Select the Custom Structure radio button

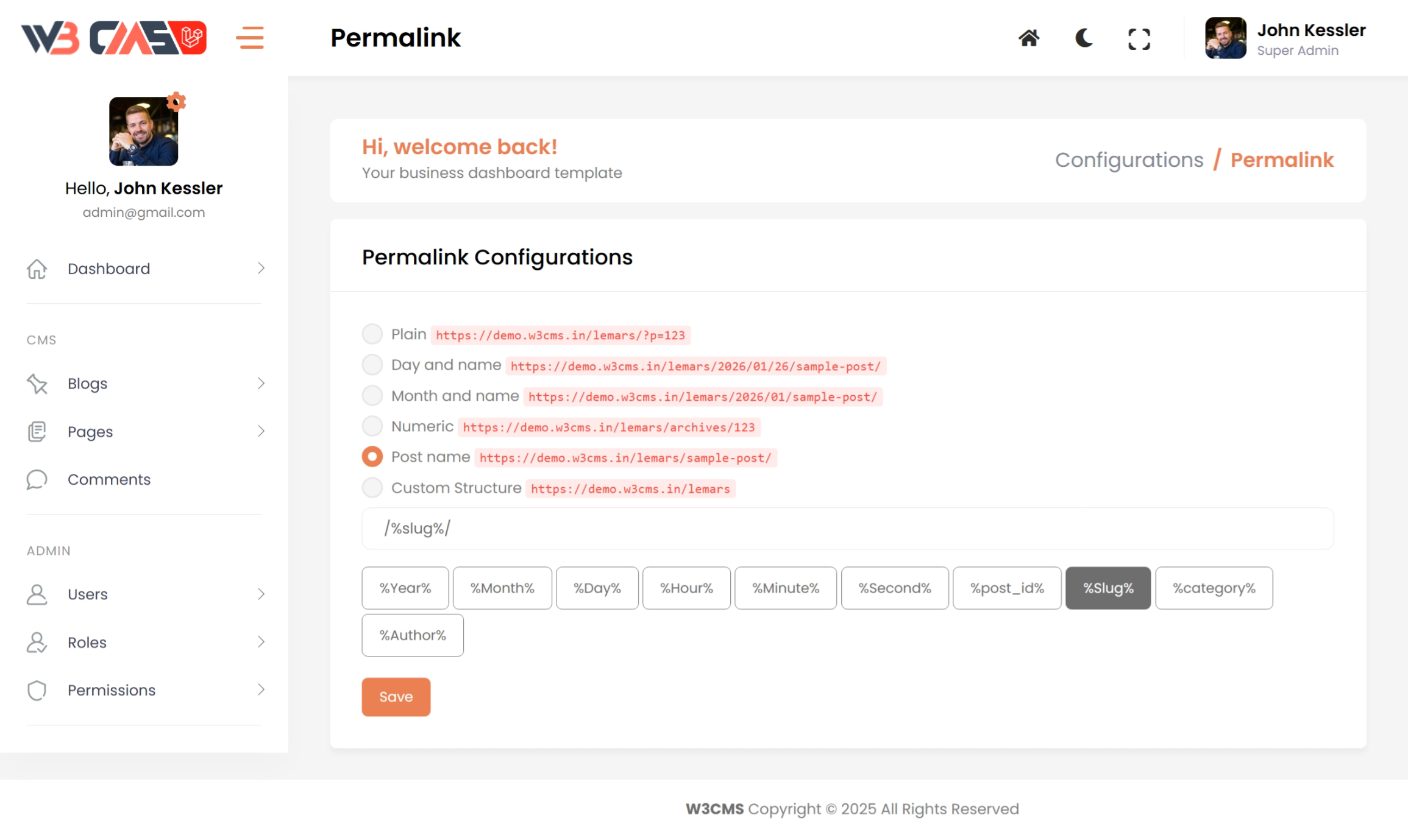coord(372,488)
